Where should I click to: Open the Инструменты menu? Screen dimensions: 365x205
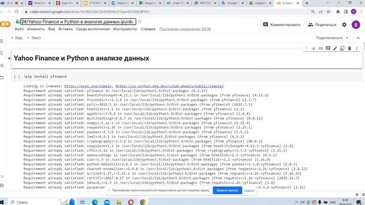click(x=125, y=29)
